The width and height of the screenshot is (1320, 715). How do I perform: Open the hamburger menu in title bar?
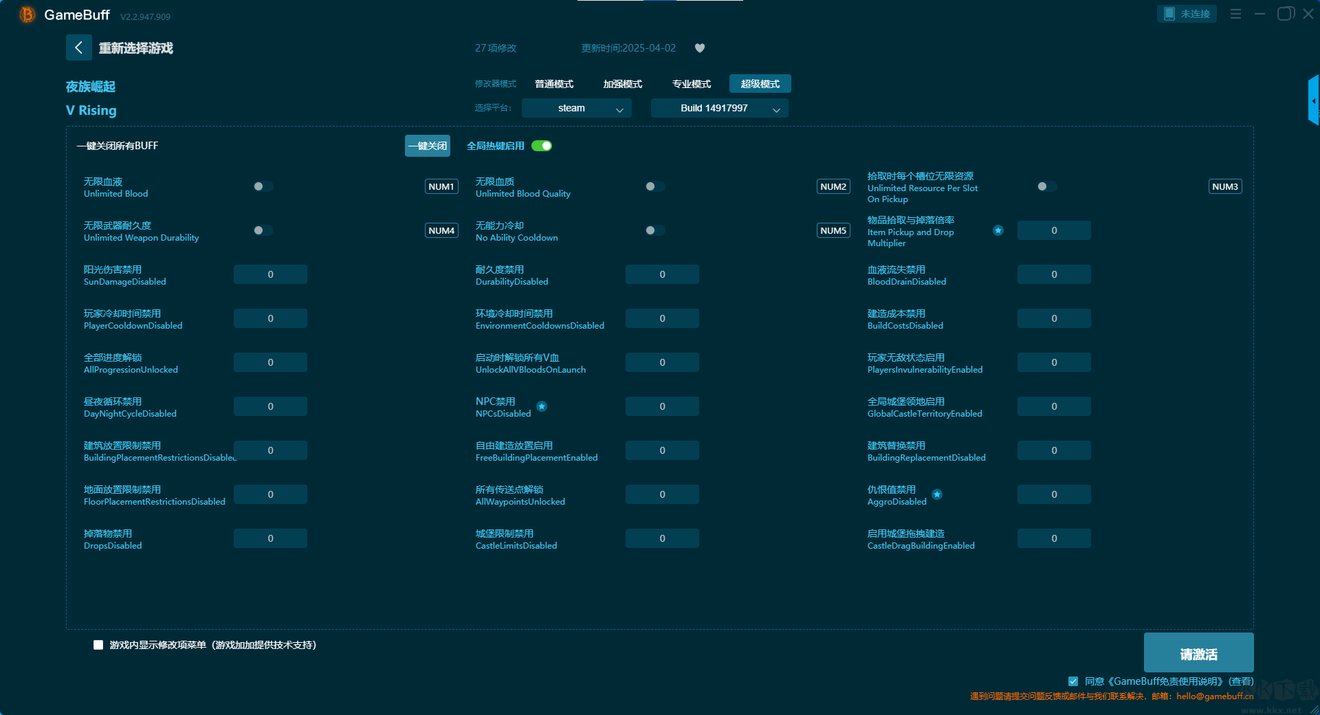pyautogui.click(x=1235, y=14)
